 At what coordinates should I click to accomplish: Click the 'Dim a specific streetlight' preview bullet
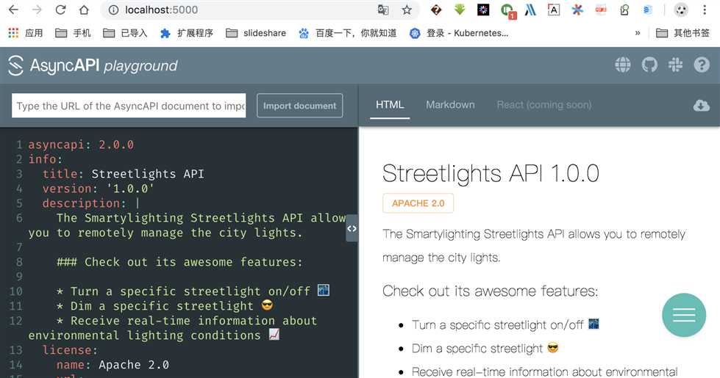(x=485, y=348)
